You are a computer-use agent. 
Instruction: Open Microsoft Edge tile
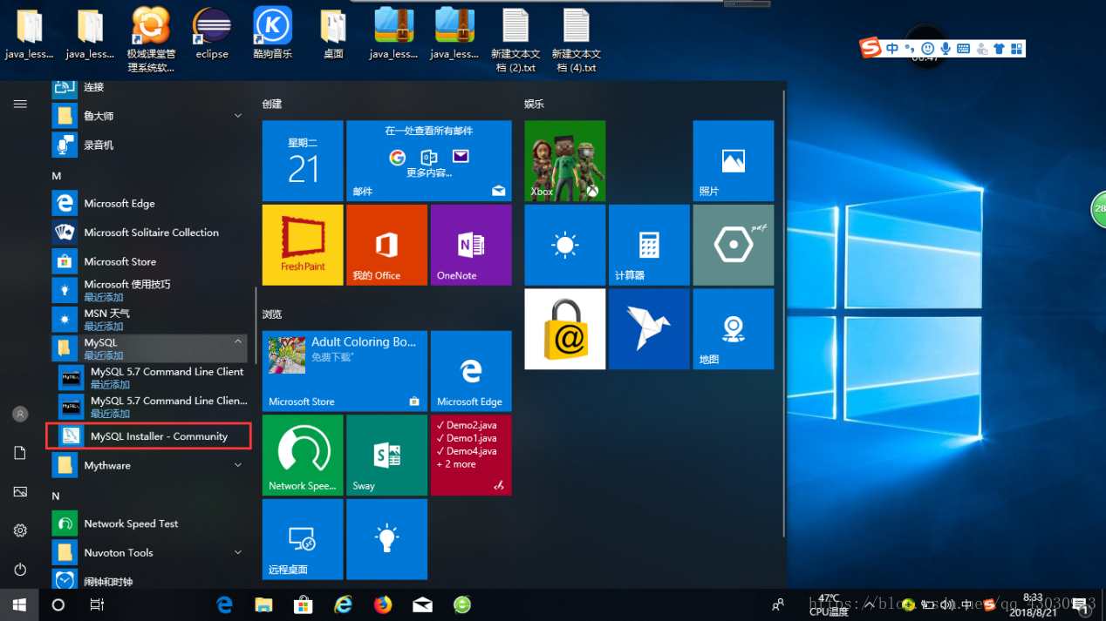coord(471,371)
